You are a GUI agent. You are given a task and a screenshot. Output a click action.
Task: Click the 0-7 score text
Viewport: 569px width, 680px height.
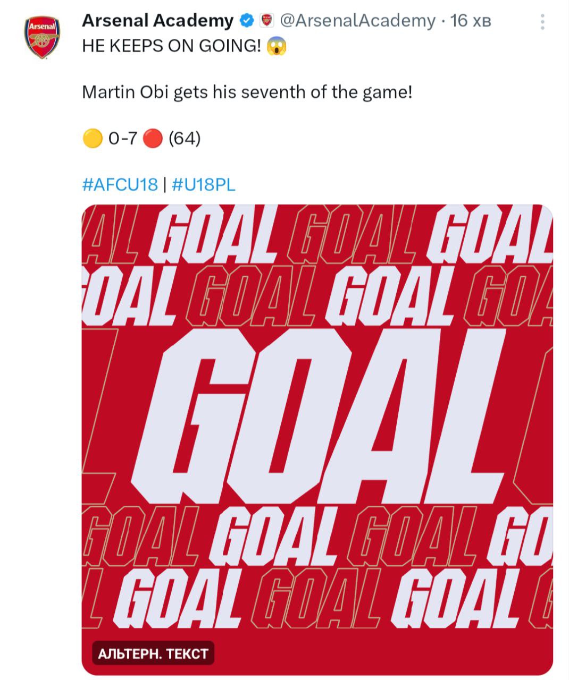point(122,139)
